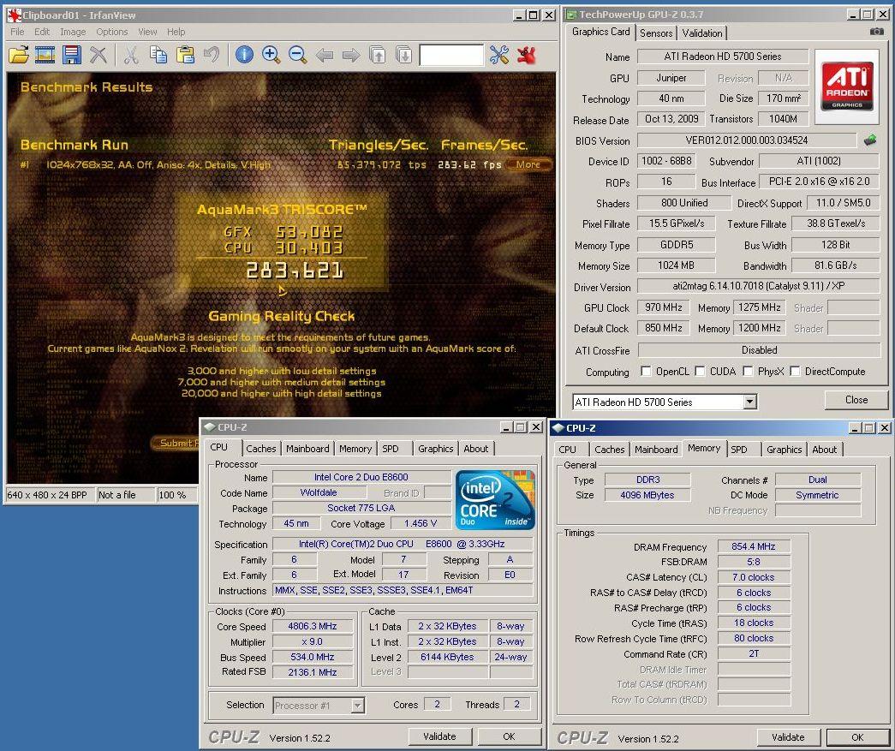Open About tab in left CPU-Z
The image size is (895, 751).
[475, 449]
